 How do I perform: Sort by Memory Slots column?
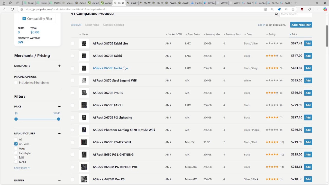[232, 34]
